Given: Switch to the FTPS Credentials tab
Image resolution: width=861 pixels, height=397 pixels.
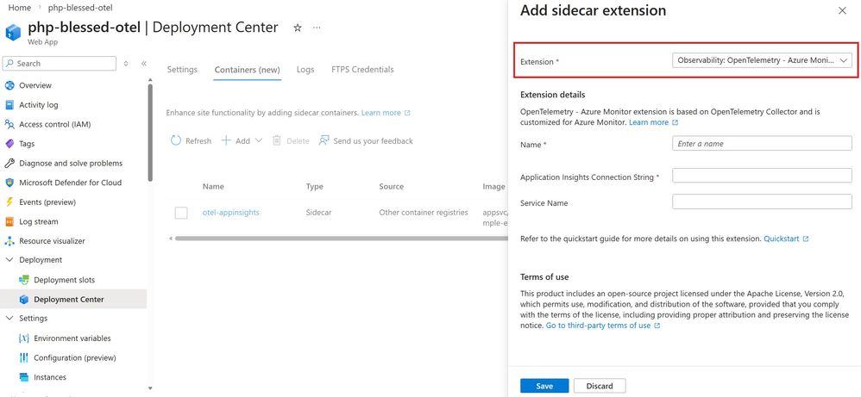Looking at the screenshot, I should coord(362,70).
